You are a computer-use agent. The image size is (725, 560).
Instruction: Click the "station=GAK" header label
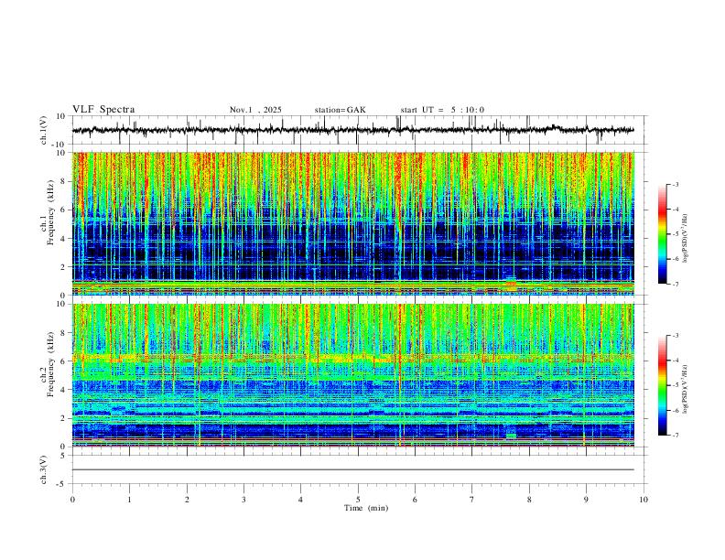pyautogui.click(x=340, y=110)
